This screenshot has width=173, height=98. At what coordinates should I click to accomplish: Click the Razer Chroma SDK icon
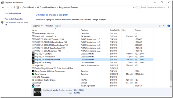(33, 71)
